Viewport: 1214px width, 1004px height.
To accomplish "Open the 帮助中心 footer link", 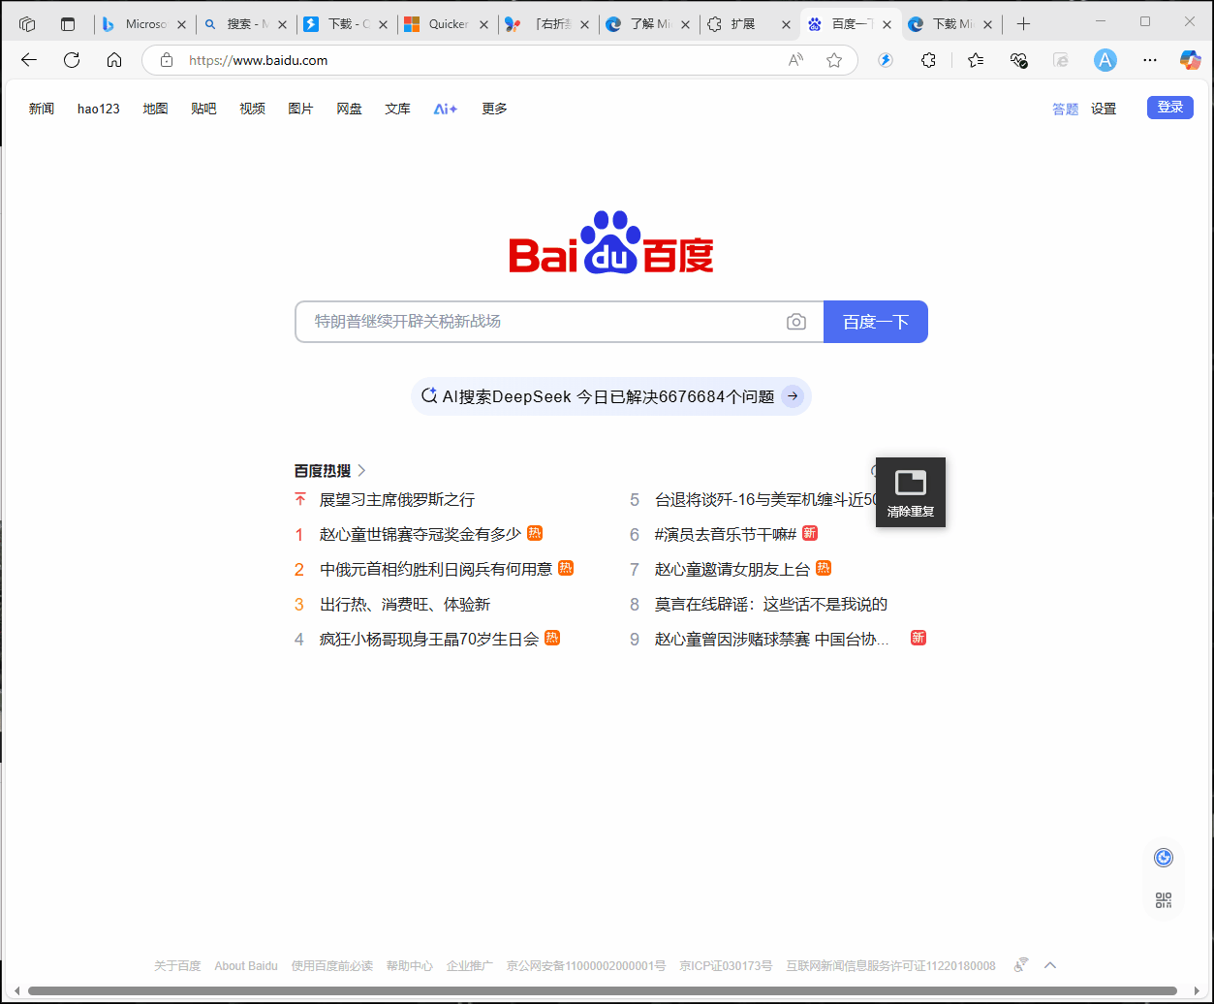I will [x=409, y=966].
